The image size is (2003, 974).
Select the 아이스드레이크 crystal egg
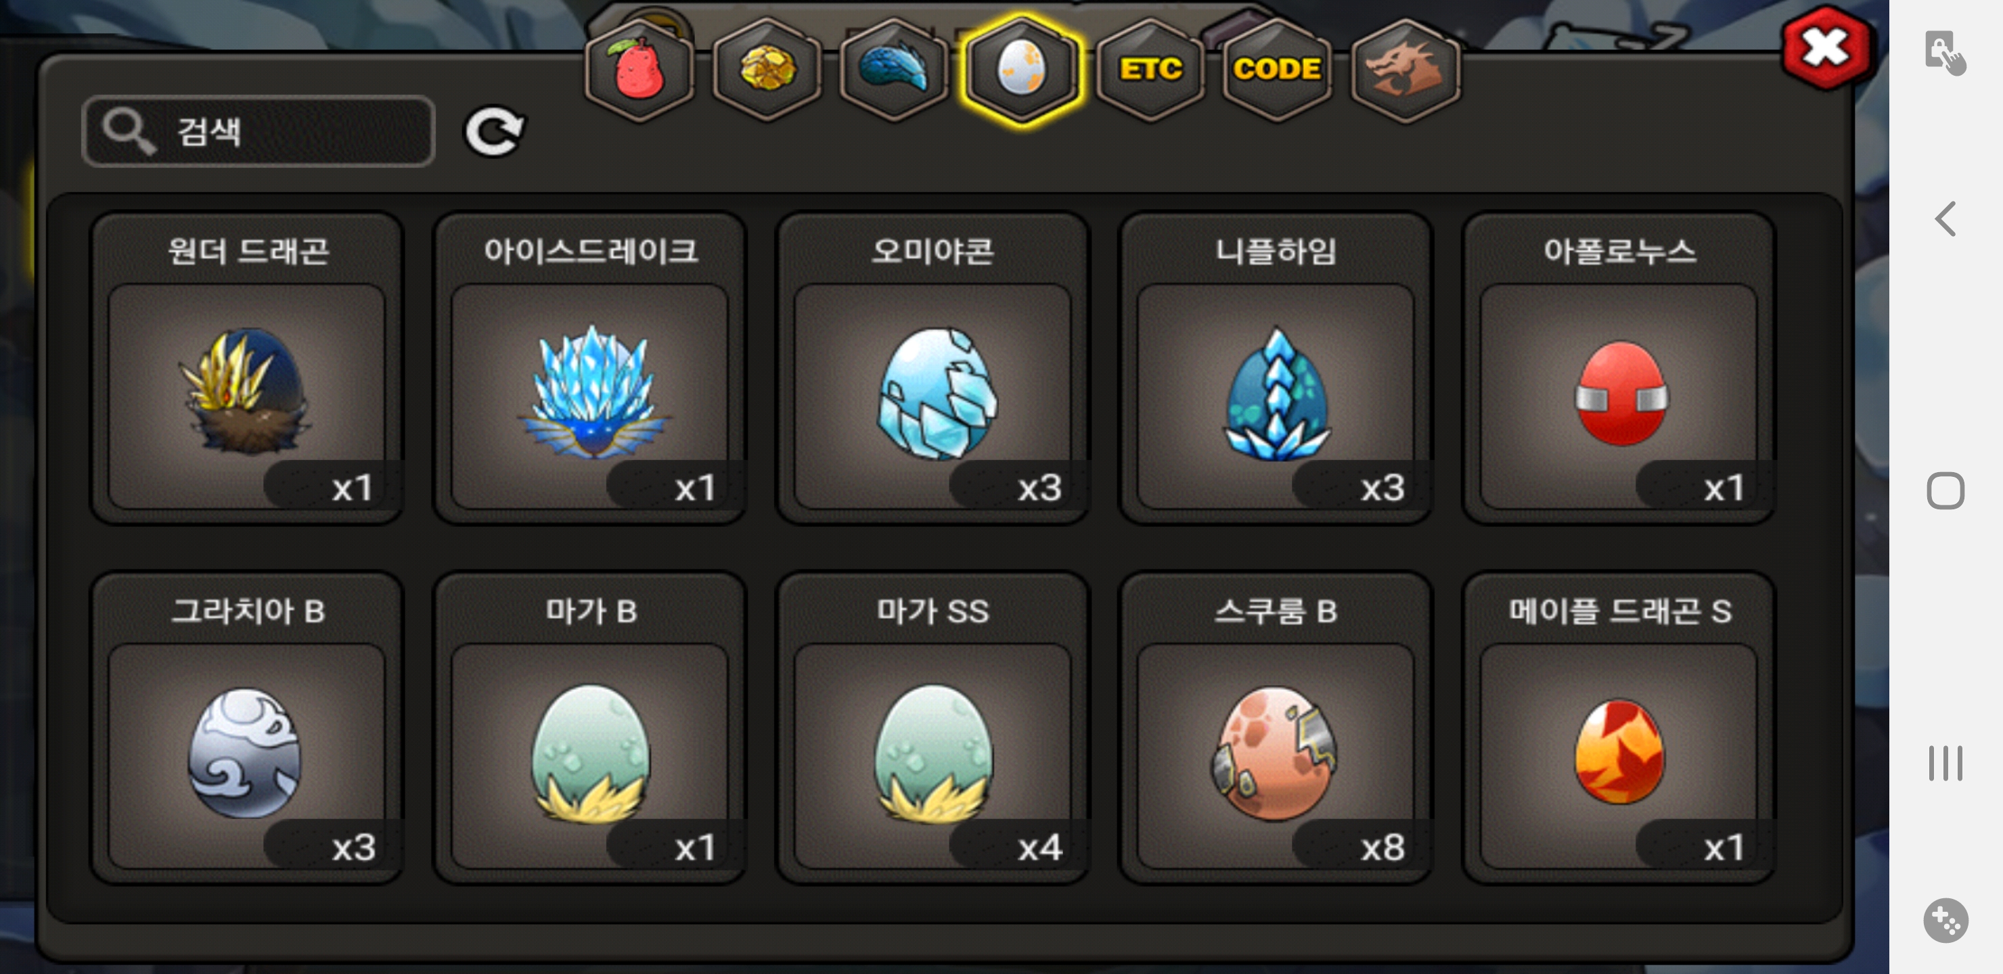coord(590,369)
